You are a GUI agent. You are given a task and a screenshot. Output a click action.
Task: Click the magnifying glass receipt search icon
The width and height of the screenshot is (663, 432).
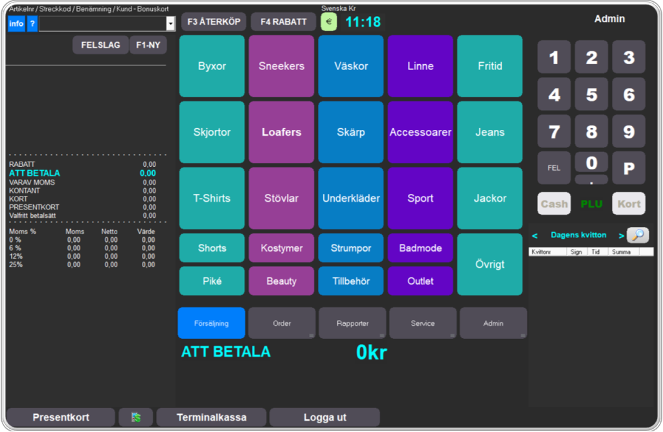pos(637,235)
